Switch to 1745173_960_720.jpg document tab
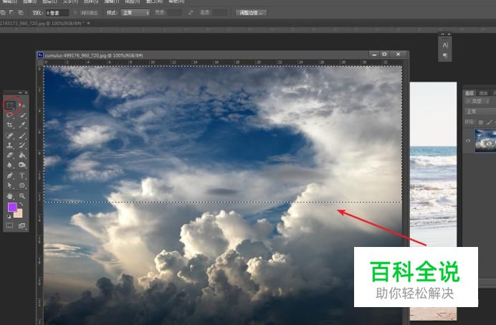The image size is (496, 325). (42, 24)
